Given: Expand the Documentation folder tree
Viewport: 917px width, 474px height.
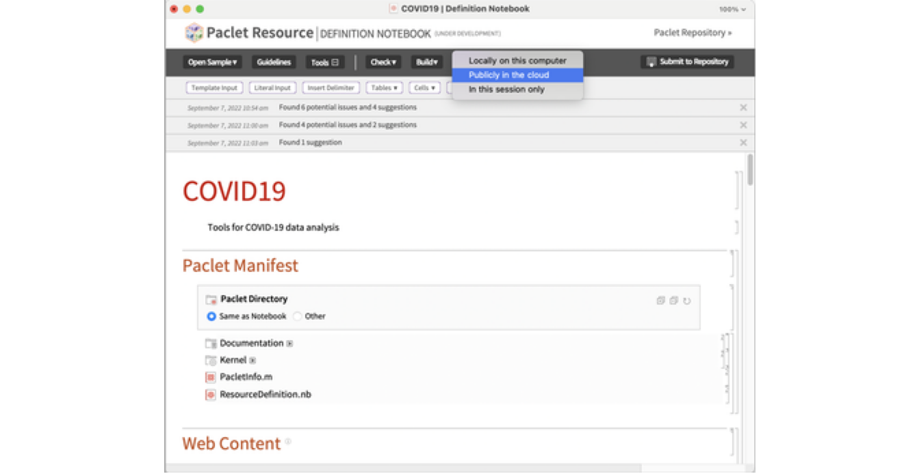Looking at the screenshot, I should (289, 344).
